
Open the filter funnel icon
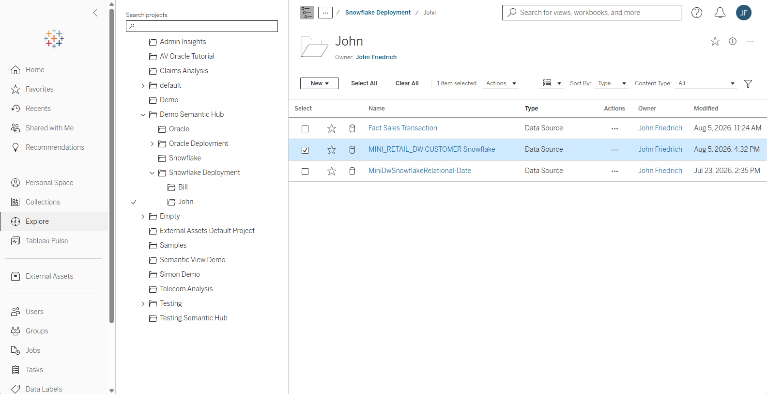(x=748, y=83)
